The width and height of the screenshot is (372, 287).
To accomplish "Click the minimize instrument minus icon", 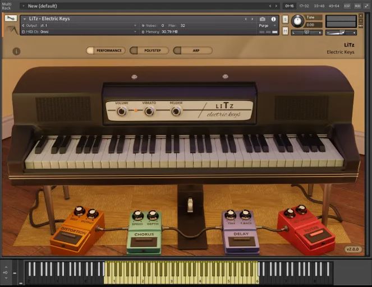I will 361,21.
